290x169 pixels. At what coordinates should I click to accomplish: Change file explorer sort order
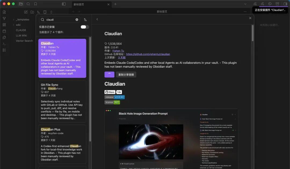(38, 12)
